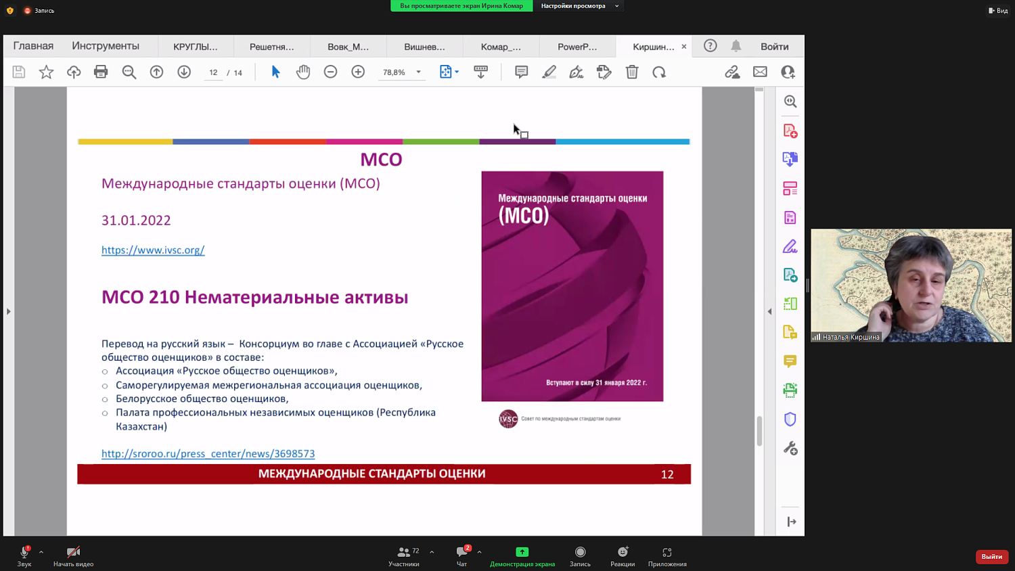Open the Инструменты tab

click(106, 46)
